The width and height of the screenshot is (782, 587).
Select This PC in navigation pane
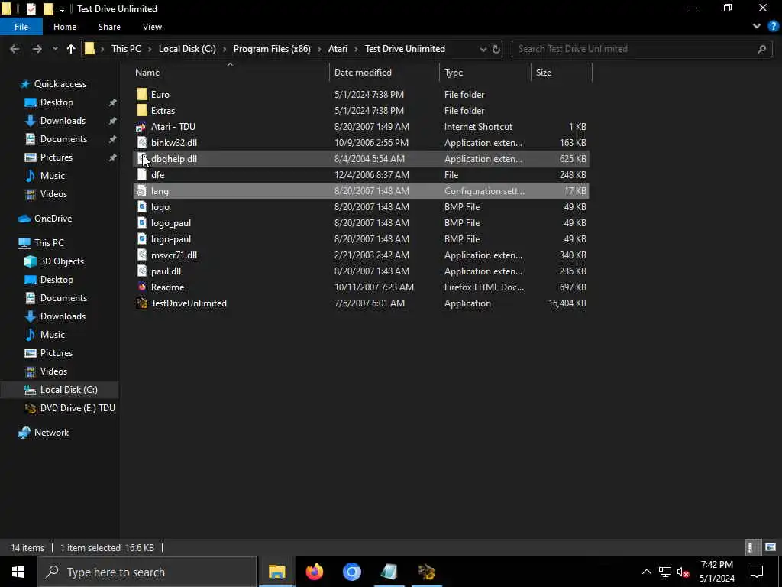tap(49, 243)
